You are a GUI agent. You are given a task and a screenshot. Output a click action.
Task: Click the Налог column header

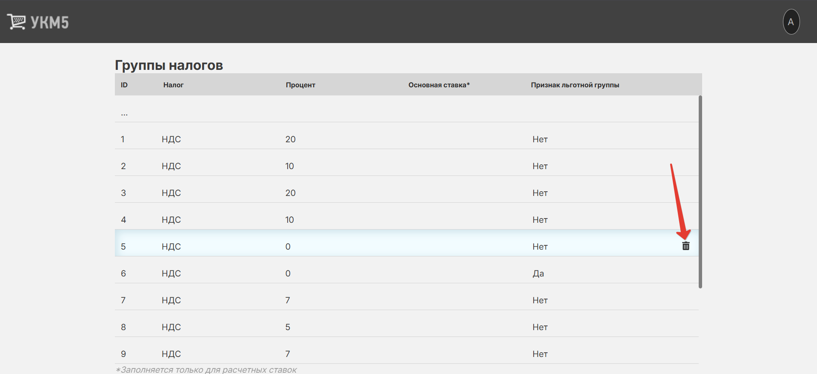[x=173, y=85]
